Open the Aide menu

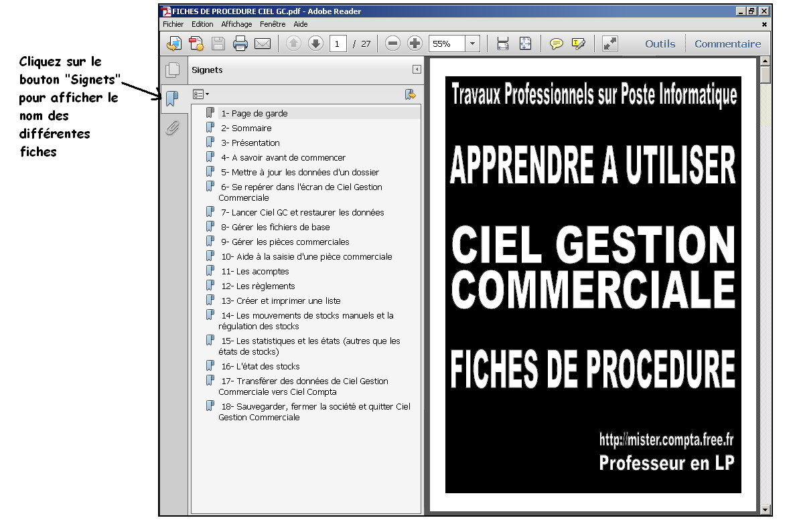point(301,24)
